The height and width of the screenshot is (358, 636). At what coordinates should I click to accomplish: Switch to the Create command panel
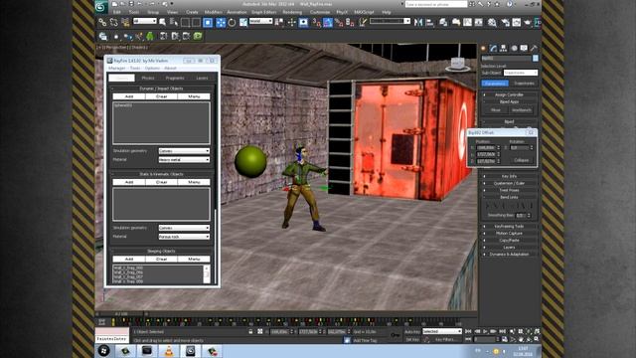pos(484,48)
